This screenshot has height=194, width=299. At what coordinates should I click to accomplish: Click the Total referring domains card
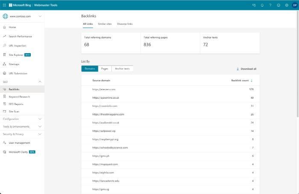tap(111, 43)
